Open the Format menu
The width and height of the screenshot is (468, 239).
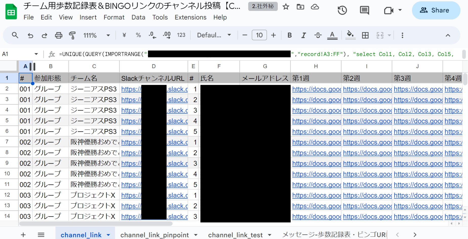pos(114,17)
